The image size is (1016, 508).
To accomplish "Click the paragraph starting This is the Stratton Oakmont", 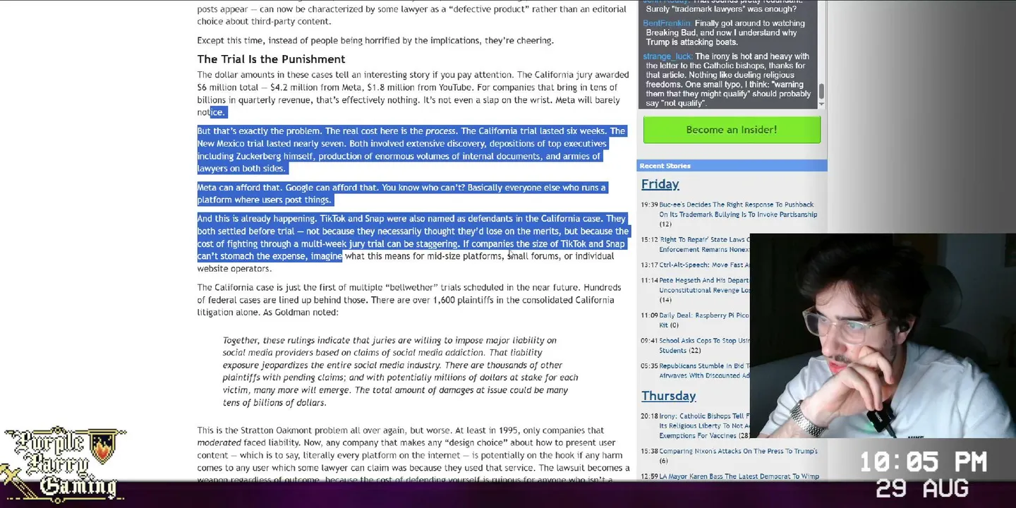I will (x=413, y=455).
